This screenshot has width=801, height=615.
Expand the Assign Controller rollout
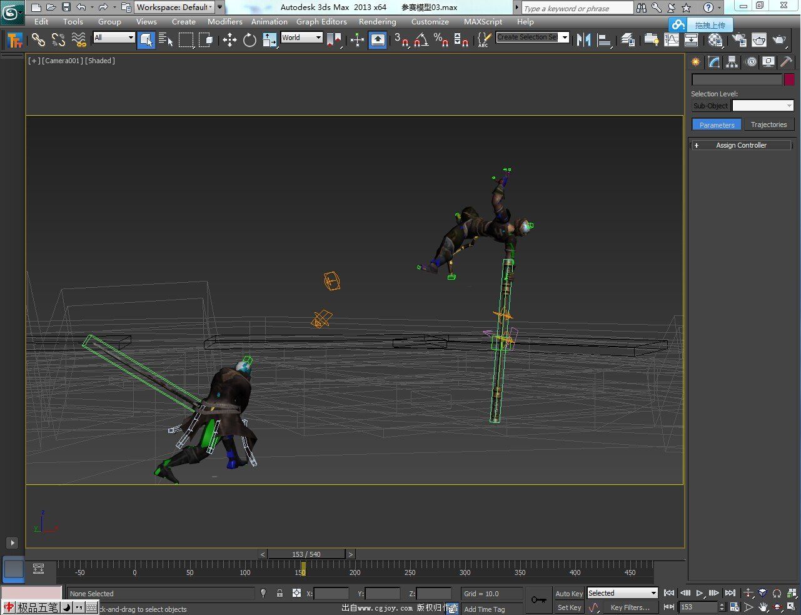[741, 145]
